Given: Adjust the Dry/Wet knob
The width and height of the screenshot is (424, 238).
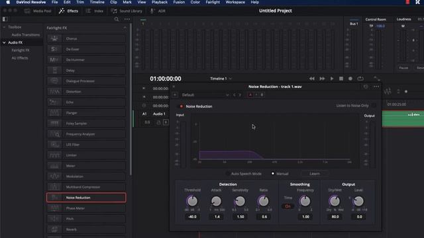Looking at the screenshot, I should pos(335,201).
